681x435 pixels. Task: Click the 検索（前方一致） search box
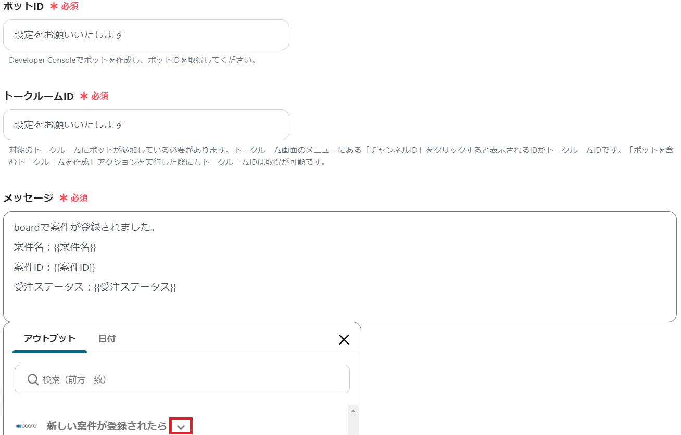pyautogui.click(x=182, y=379)
